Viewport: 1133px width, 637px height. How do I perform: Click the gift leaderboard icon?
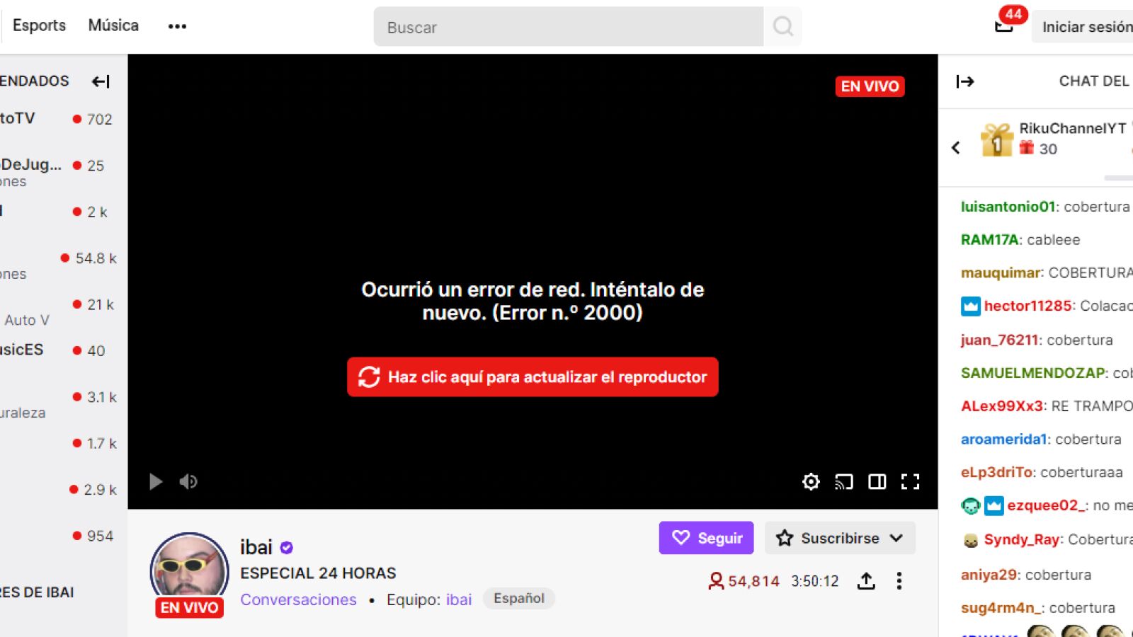point(996,139)
